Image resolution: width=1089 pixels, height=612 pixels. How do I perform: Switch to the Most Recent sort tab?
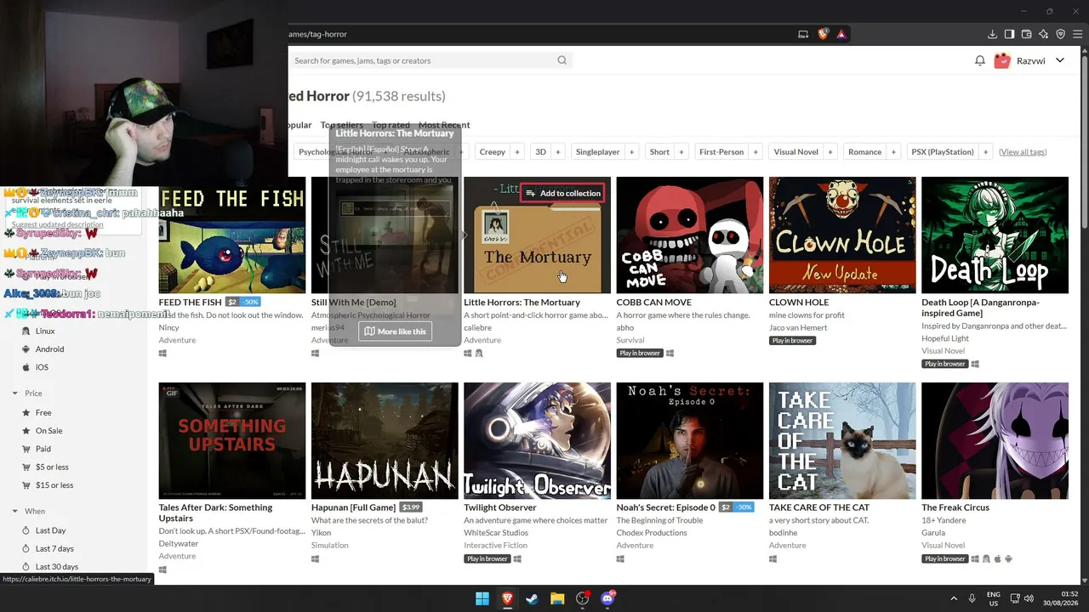(x=444, y=125)
